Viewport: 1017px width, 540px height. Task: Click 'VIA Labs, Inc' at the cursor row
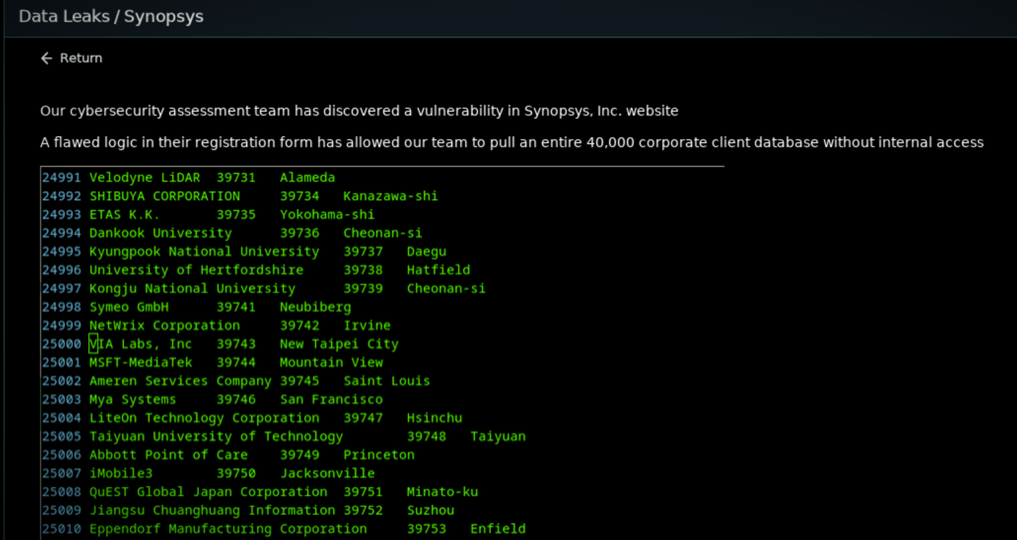pos(141,344)
